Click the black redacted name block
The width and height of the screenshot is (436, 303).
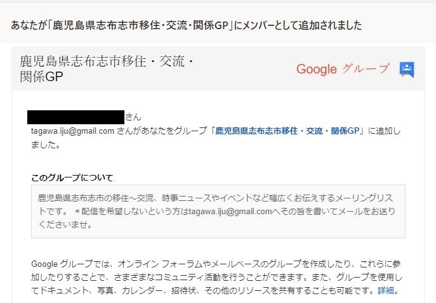tap(76, 117)
